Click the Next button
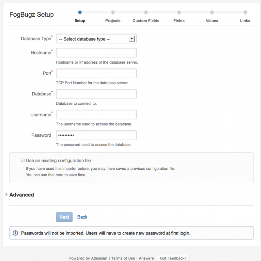This screenshot has height=261, width=261. (x=64, y=217)
